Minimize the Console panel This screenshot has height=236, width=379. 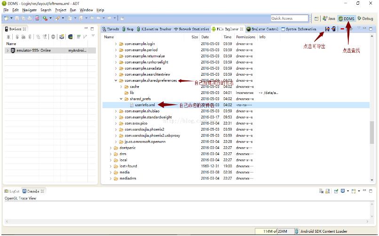(364, 190)
